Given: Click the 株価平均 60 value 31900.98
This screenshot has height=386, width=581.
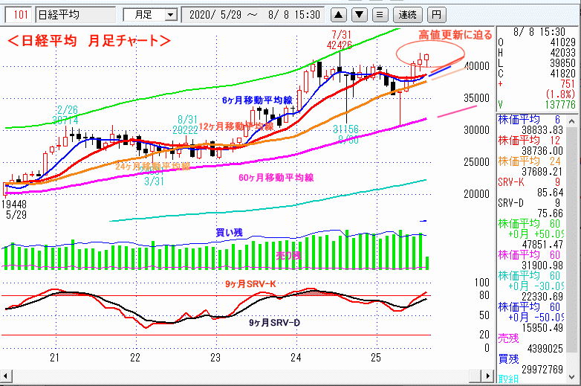Looking at the screenshot, I should 542,266.
